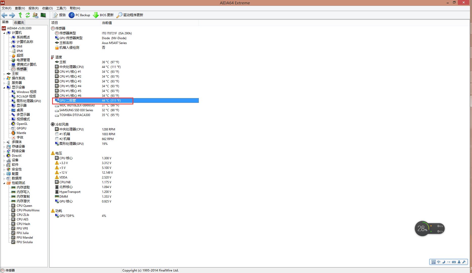Click the GPGPU icon in tree
472x273 pixels.
[13, 128]
